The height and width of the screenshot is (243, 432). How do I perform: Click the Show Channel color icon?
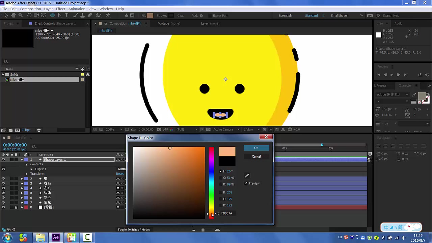point(171,129)
